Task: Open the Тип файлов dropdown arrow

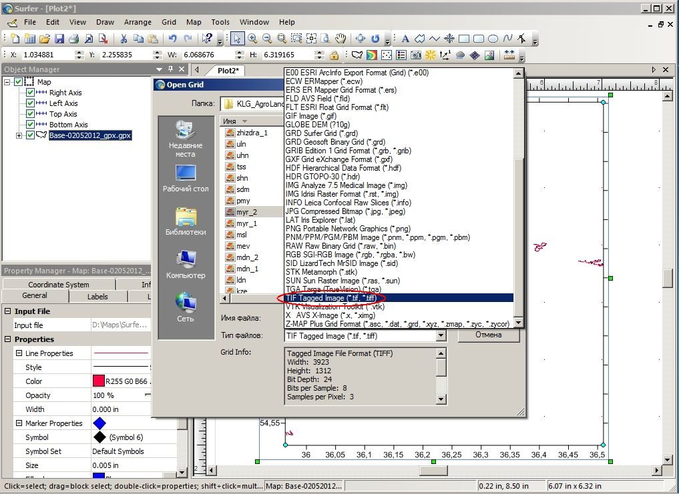Action: (441, 336)
